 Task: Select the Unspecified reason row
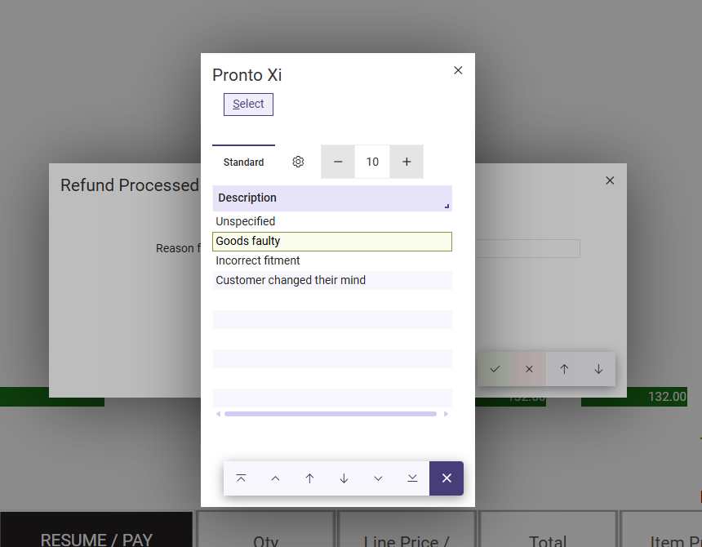coord(332,221)
